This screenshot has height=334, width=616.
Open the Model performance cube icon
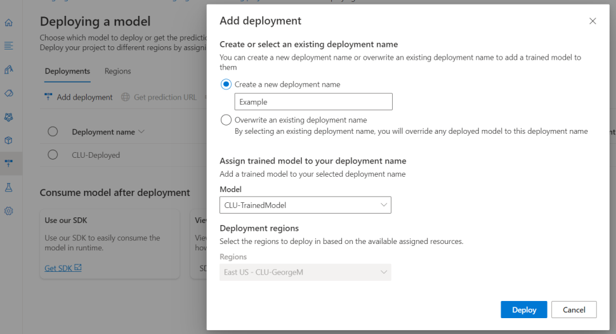[9, 140]
